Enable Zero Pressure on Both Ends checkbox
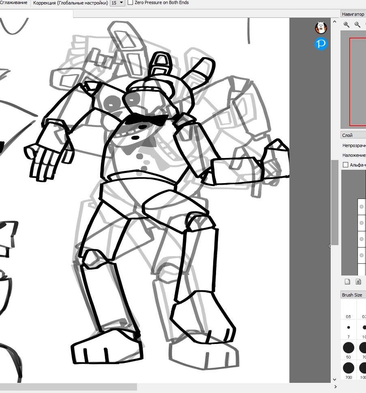 click(x=131, y=2)
